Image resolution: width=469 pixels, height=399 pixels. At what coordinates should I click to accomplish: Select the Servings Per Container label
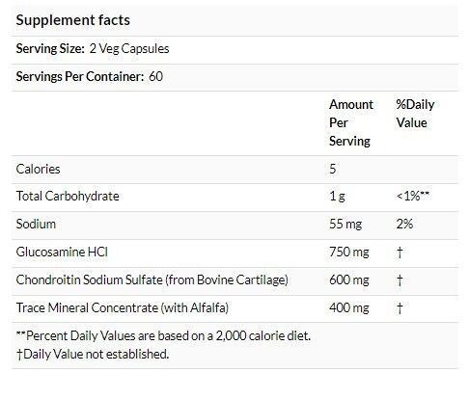coord(80,76)
